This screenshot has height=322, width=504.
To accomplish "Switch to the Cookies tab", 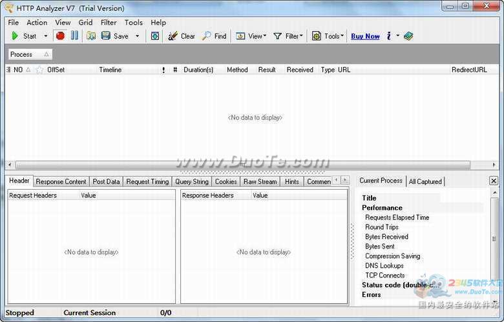I will 226,182.
